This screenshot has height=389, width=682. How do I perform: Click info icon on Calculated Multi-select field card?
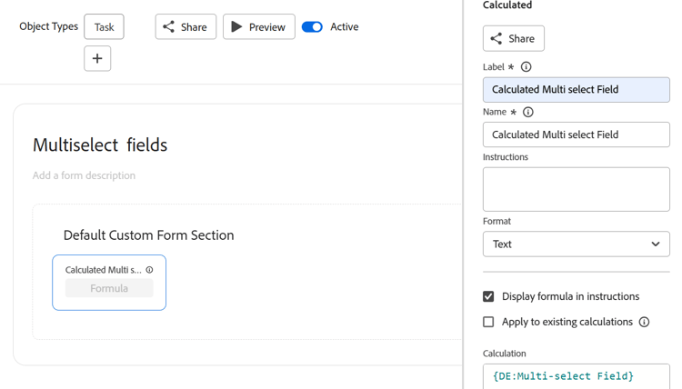tap(149, 270)
